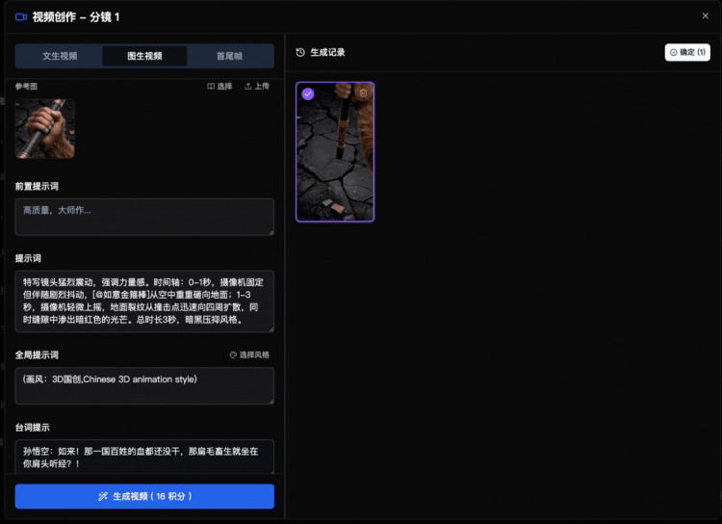This screenshot has height=524, width=722.
Task: Click the 前置提示词 input field
Action: coord(144,217)
